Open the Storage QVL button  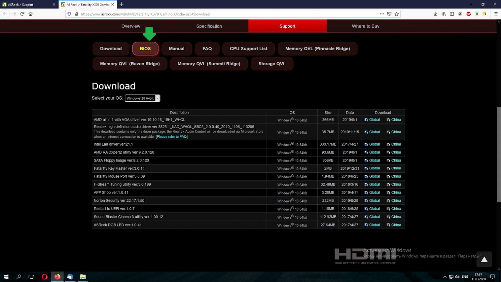coord(272,64)
